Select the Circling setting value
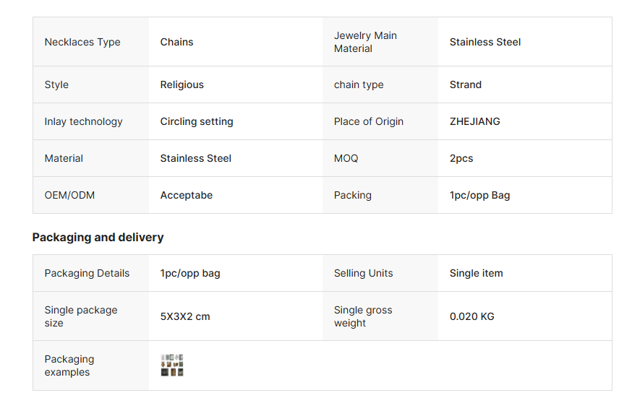 (197, 121)
